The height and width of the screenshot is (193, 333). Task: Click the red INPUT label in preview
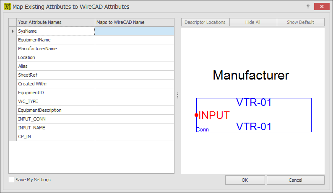[214, 116]
